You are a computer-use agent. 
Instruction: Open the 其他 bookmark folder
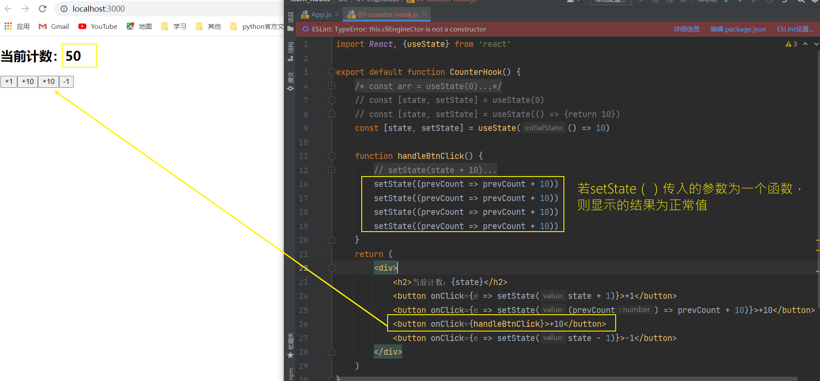click(x=208, y=26)
